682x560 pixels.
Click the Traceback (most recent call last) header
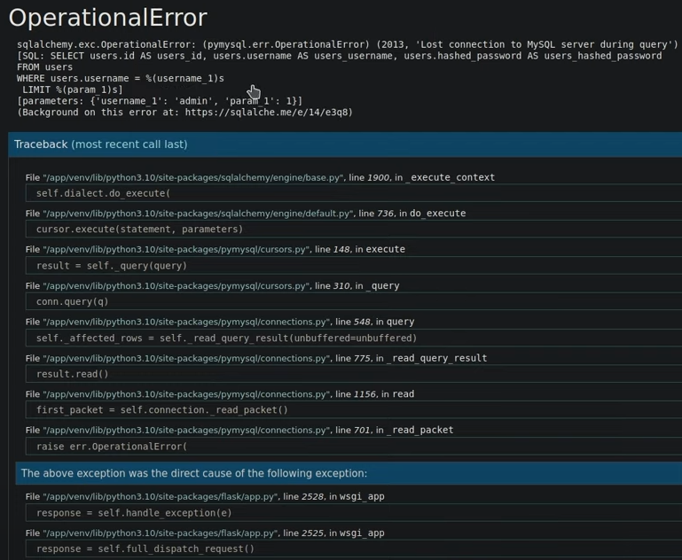coord(100,144)
